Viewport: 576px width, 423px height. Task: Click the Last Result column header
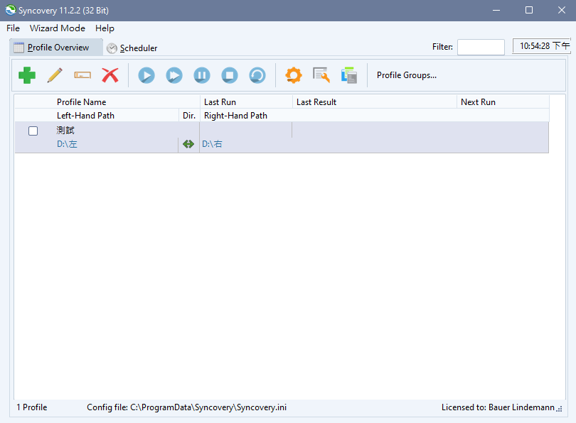(x=374, y=102)
